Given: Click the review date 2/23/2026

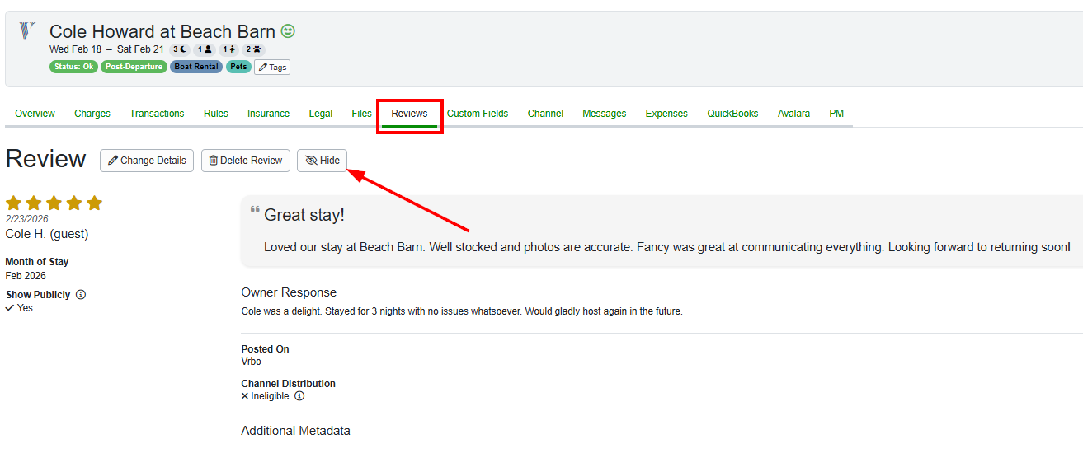Looking at the screenshot, I should [27, 219].
